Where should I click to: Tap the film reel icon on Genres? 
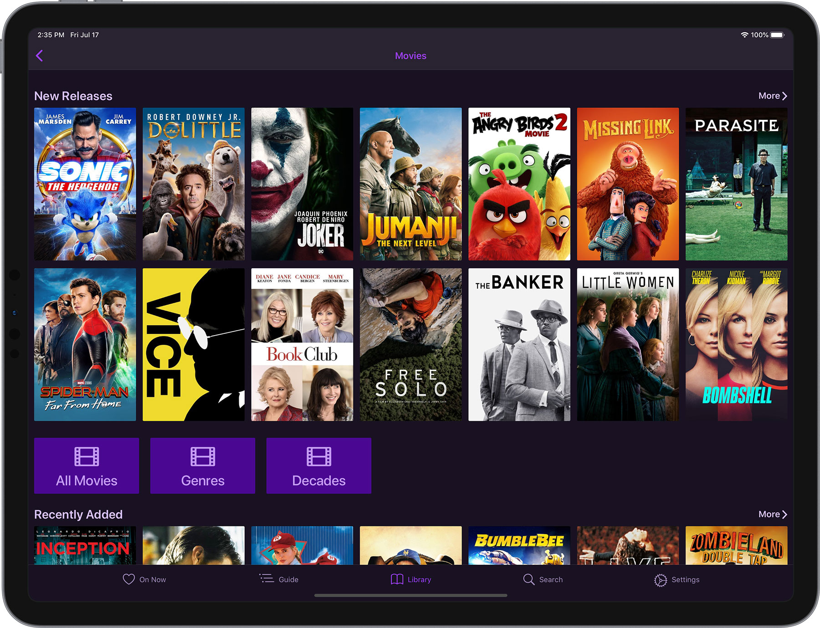[203, 455]
